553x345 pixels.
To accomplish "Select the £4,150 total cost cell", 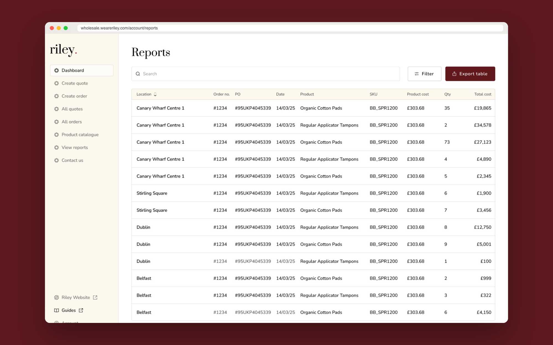I will 484,312.
